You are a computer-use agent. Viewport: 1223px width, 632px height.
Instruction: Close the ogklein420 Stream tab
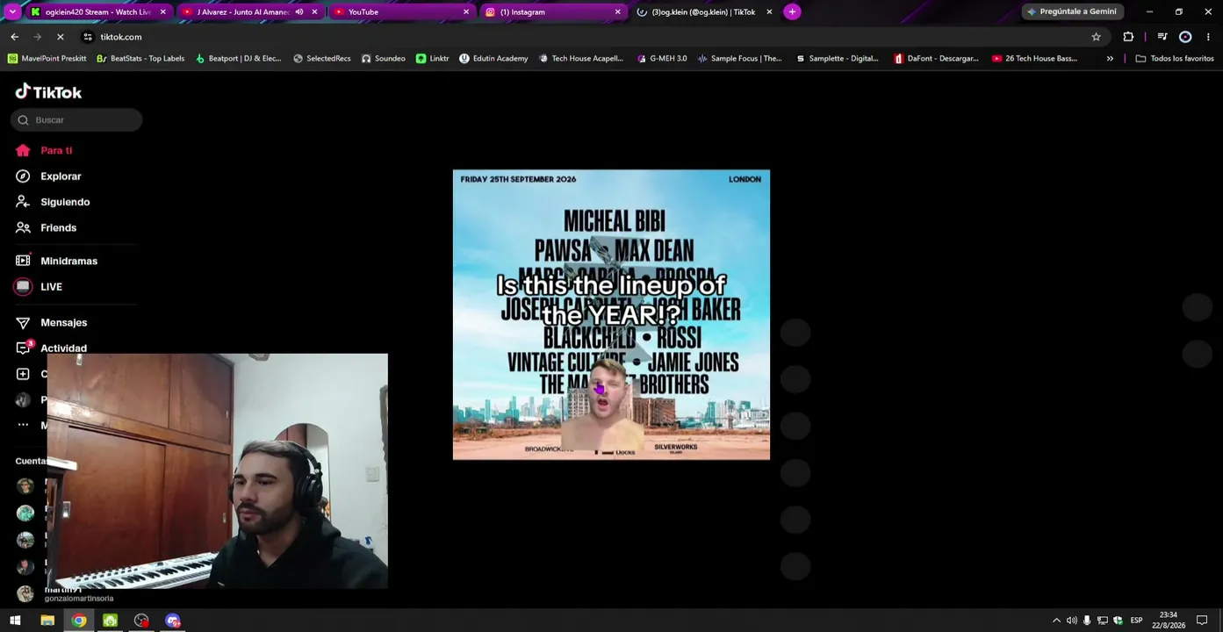162,12
